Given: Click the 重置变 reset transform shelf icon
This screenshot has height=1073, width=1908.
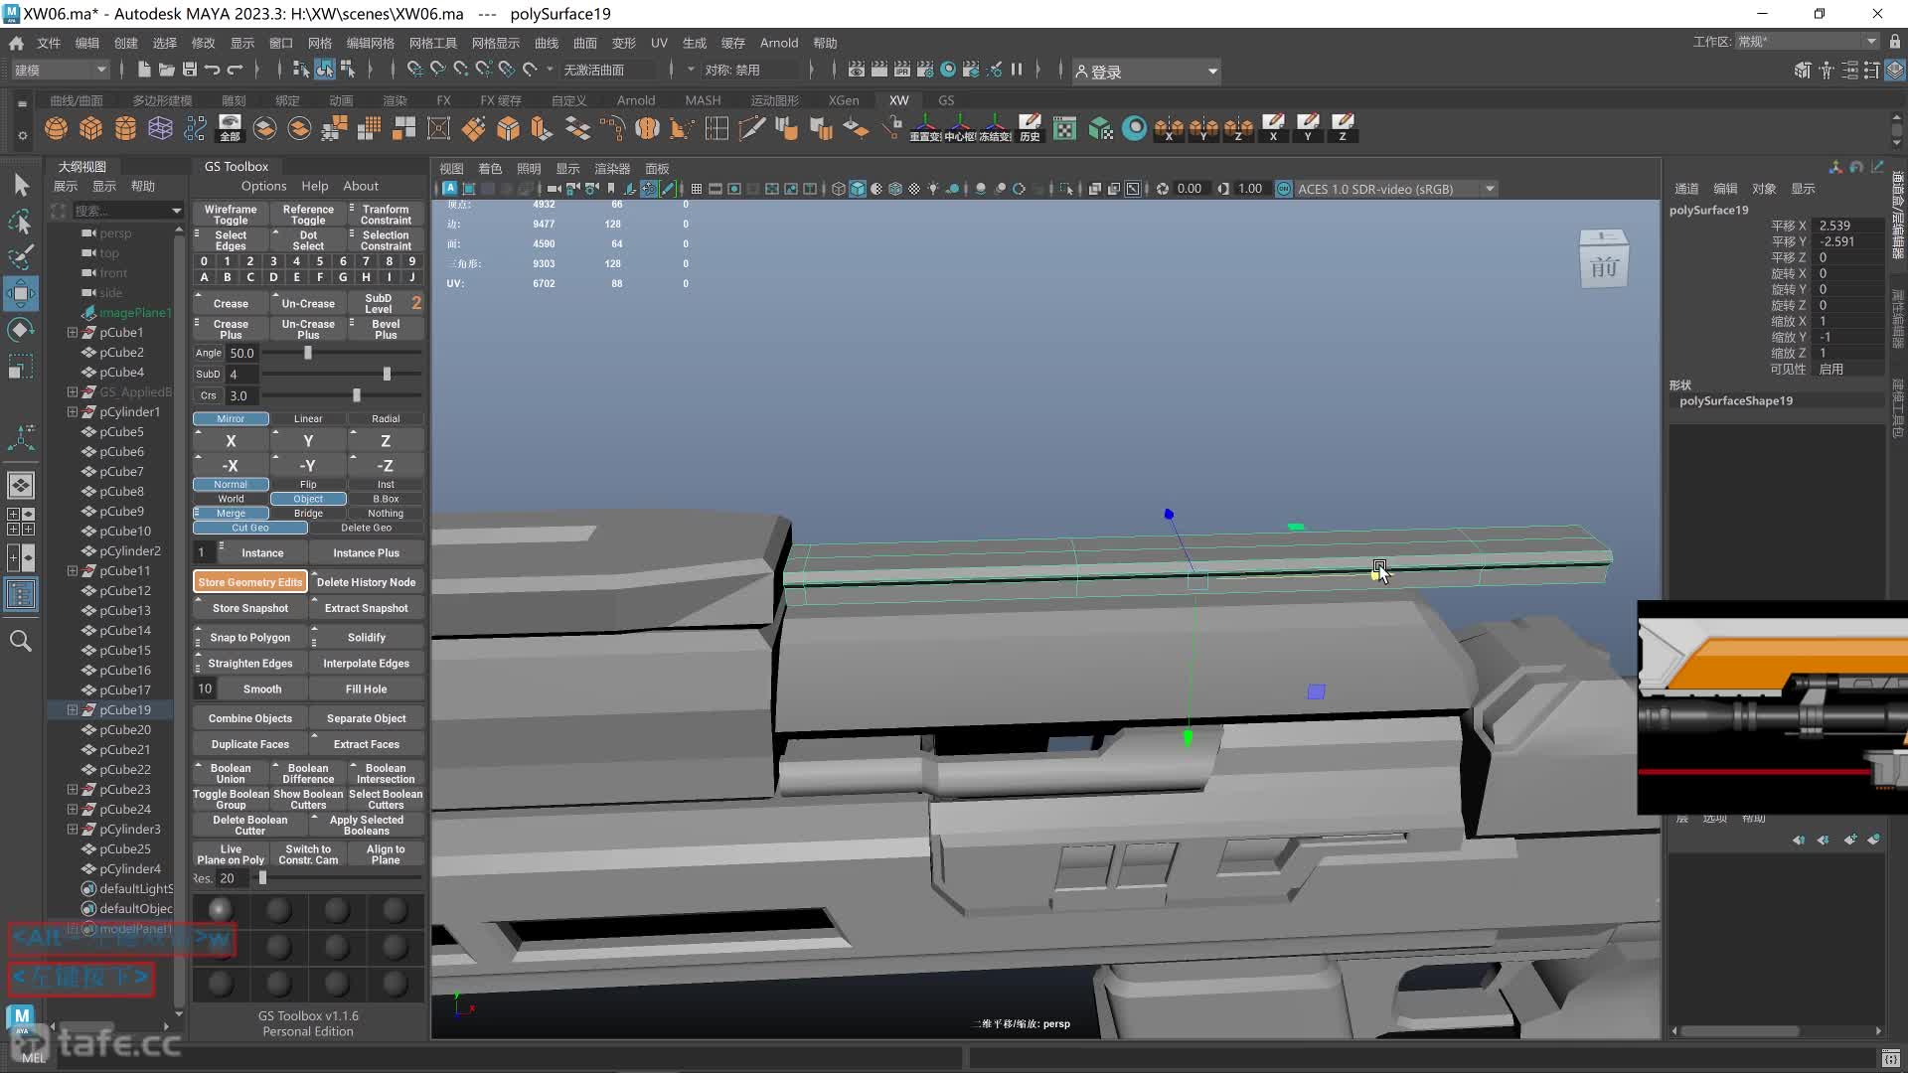Looking at the screenshot, I should [925, 128].
